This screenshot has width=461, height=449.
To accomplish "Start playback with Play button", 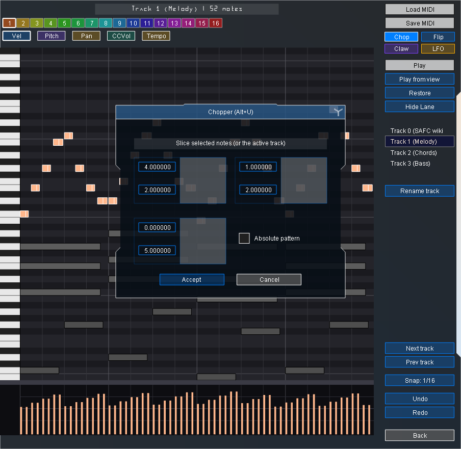I will [420, 65].
